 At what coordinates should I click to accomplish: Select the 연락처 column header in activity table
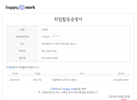[121, 73]
